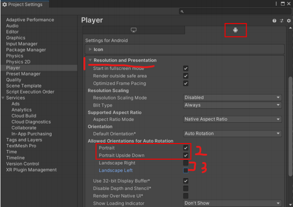Uncheck Portrait Upside Down checkbox
293x207 pixels.
coord(185,155)
